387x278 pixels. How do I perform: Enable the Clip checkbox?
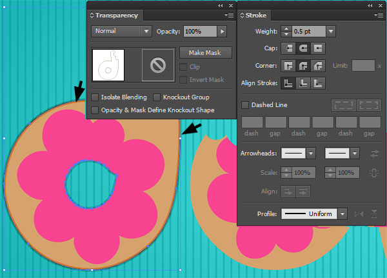[183, 67]
